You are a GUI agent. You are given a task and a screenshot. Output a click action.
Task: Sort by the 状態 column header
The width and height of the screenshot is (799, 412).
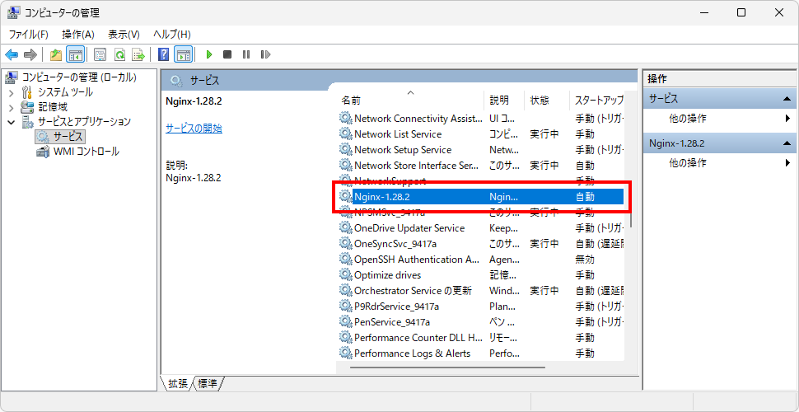click(547, 100)
